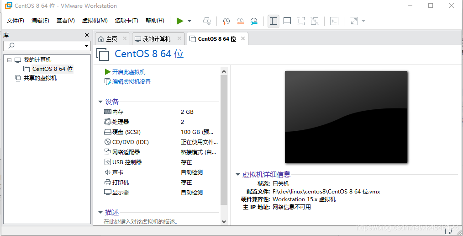Viewport: 463px width, 236px height.
Task: Close the 库 library panel
Action: (x=87, y=35)
